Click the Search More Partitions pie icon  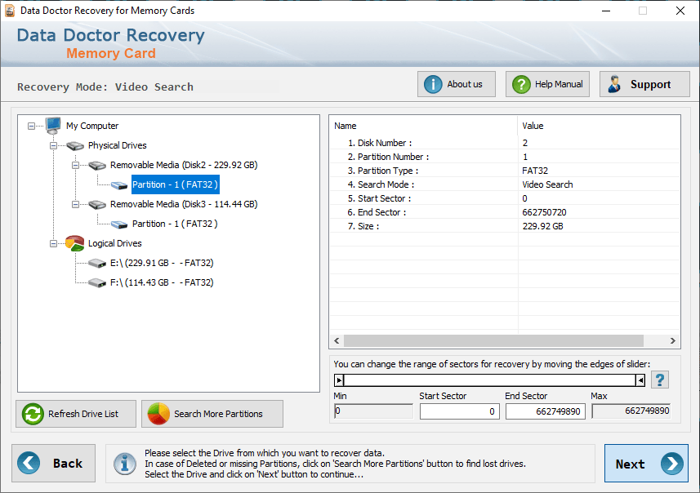[x=158, y=414]
